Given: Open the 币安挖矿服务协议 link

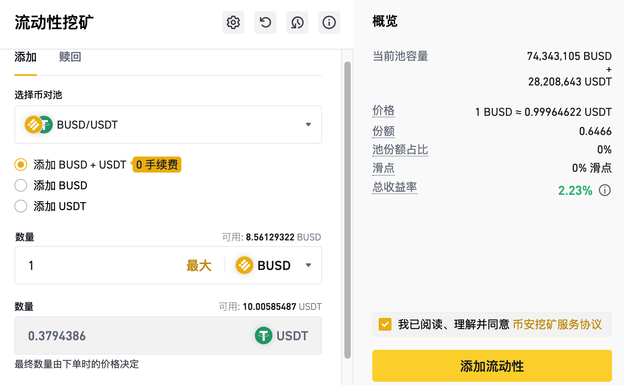Looking at the screenshot, I should (x=557, y=324).
